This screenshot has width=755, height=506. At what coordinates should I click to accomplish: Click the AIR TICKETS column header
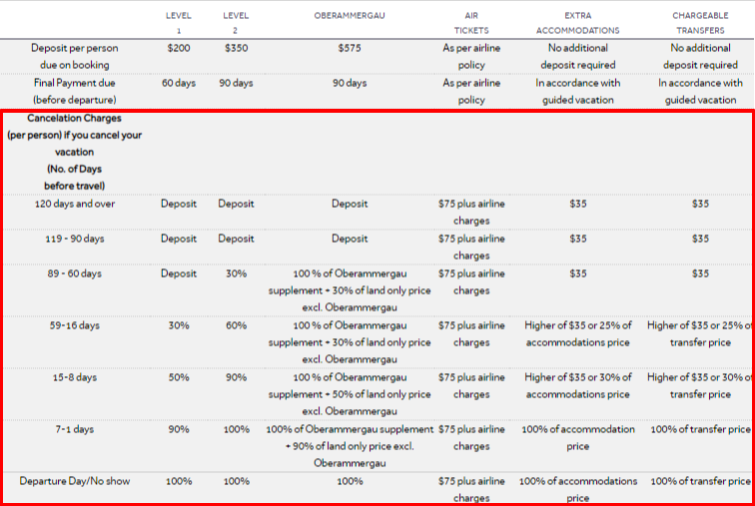[x=471, y=23]
